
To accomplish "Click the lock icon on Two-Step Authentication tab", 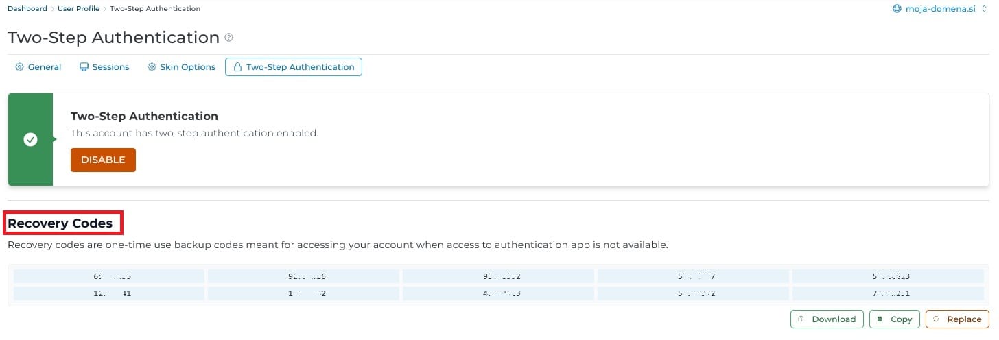I will click(237, 67).
